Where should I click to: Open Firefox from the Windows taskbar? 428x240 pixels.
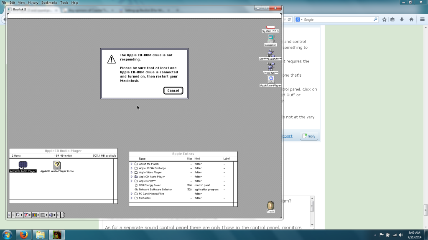point(24,235)
